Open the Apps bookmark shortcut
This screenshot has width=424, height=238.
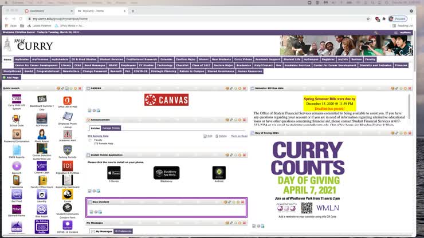point(11,26)
